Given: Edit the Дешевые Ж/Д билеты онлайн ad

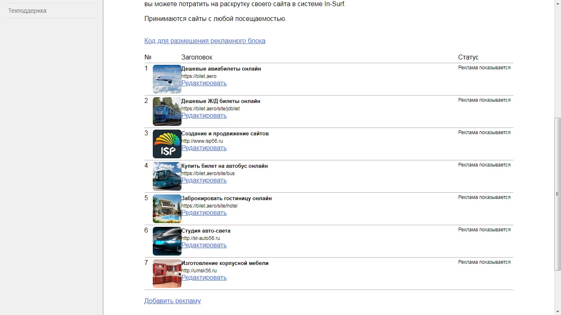Looking at the screenshot, I should click(204, 116).
